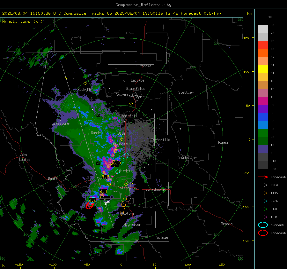
Task: Click the 'RockyMH' location label
Action: tap(84, 90)
